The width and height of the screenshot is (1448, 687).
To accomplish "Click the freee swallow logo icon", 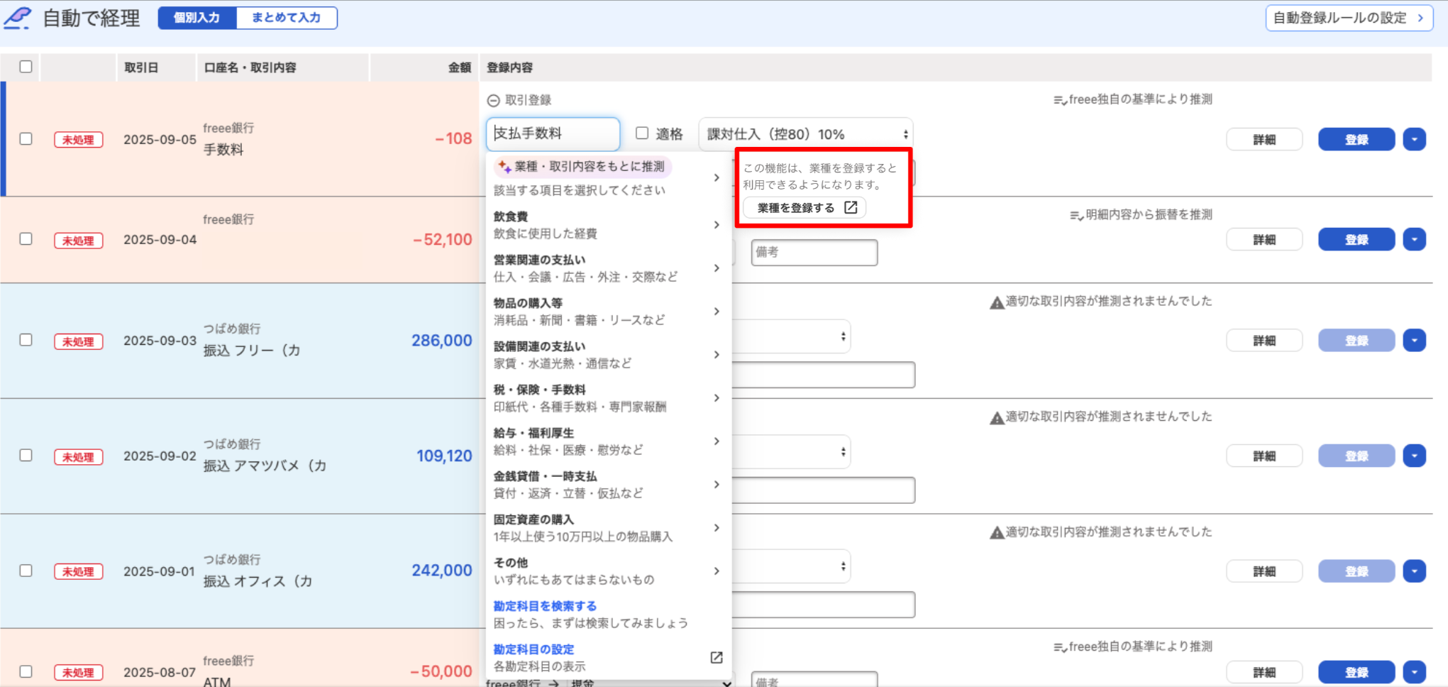I will click(18, 18).
